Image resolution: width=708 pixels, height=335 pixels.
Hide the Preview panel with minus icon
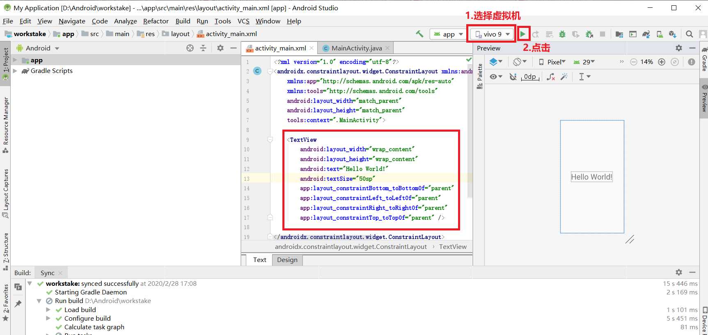click(692, 48)
